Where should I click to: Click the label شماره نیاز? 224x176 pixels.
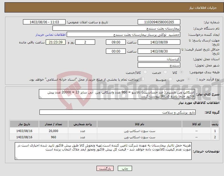(x=212, y=22)
